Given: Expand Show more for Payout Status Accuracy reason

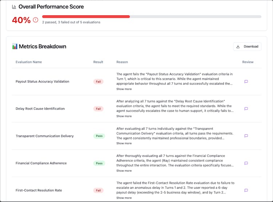Looking at the screenshot, I should [124, 89].
